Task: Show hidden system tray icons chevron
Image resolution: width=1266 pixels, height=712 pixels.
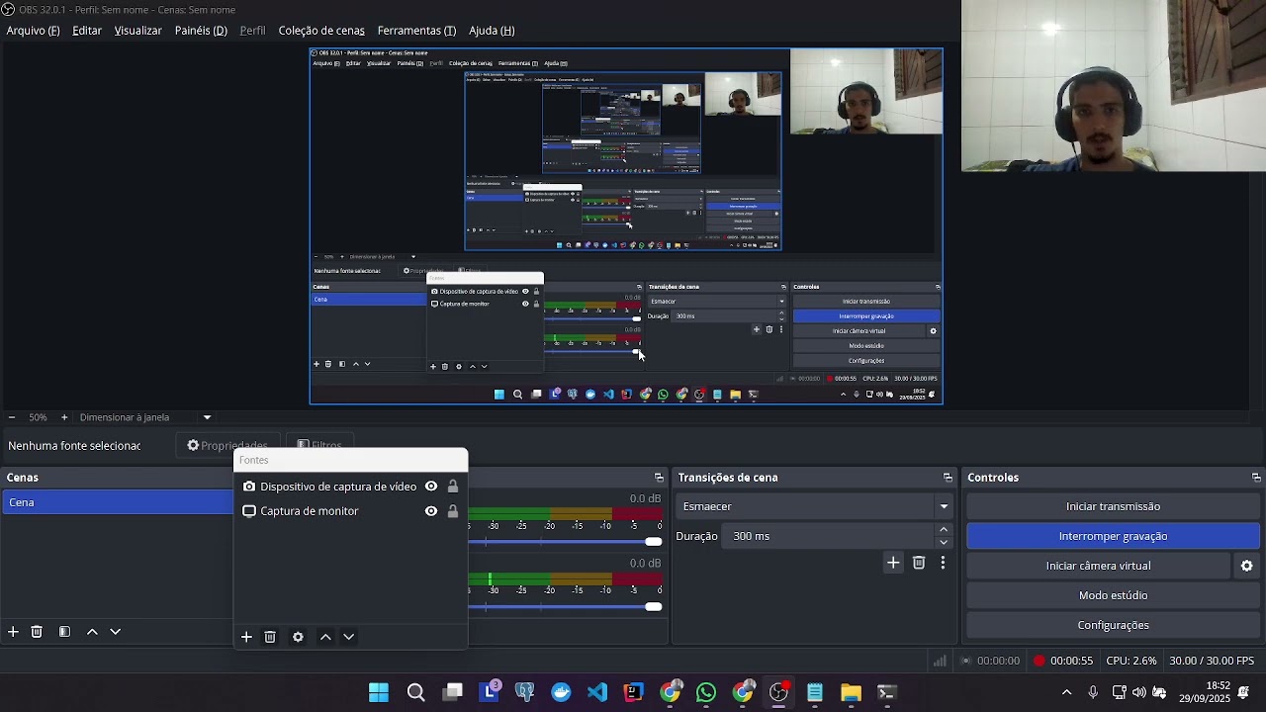Action: (x=1066, y=692)
